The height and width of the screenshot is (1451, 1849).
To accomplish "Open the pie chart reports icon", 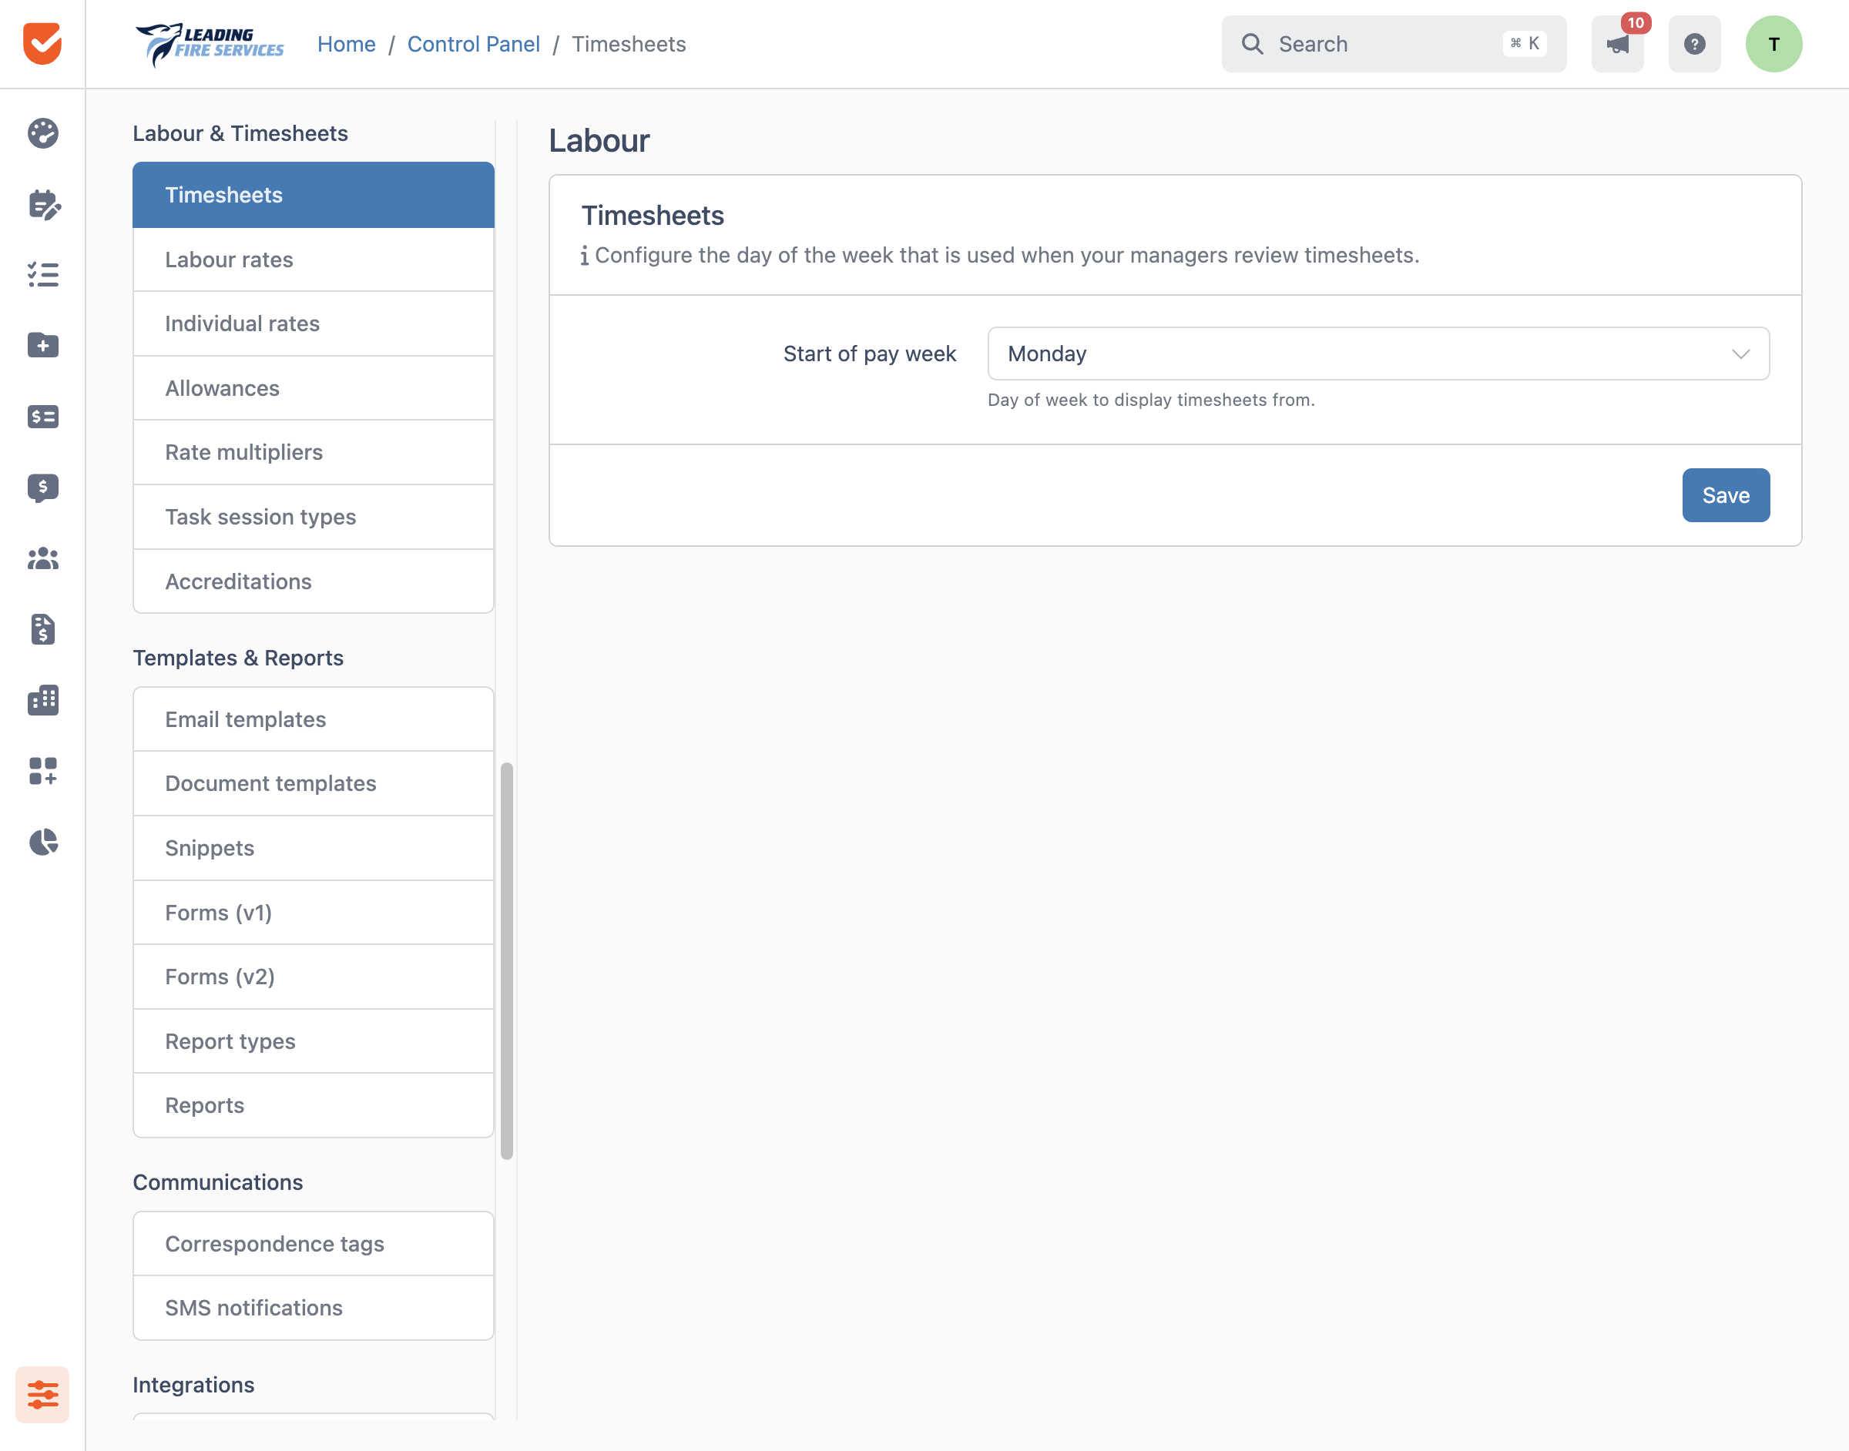I will [42, 842].
